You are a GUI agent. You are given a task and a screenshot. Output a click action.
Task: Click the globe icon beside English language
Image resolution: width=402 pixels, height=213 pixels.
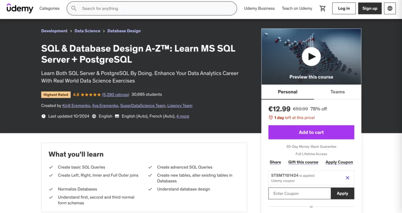94,116
